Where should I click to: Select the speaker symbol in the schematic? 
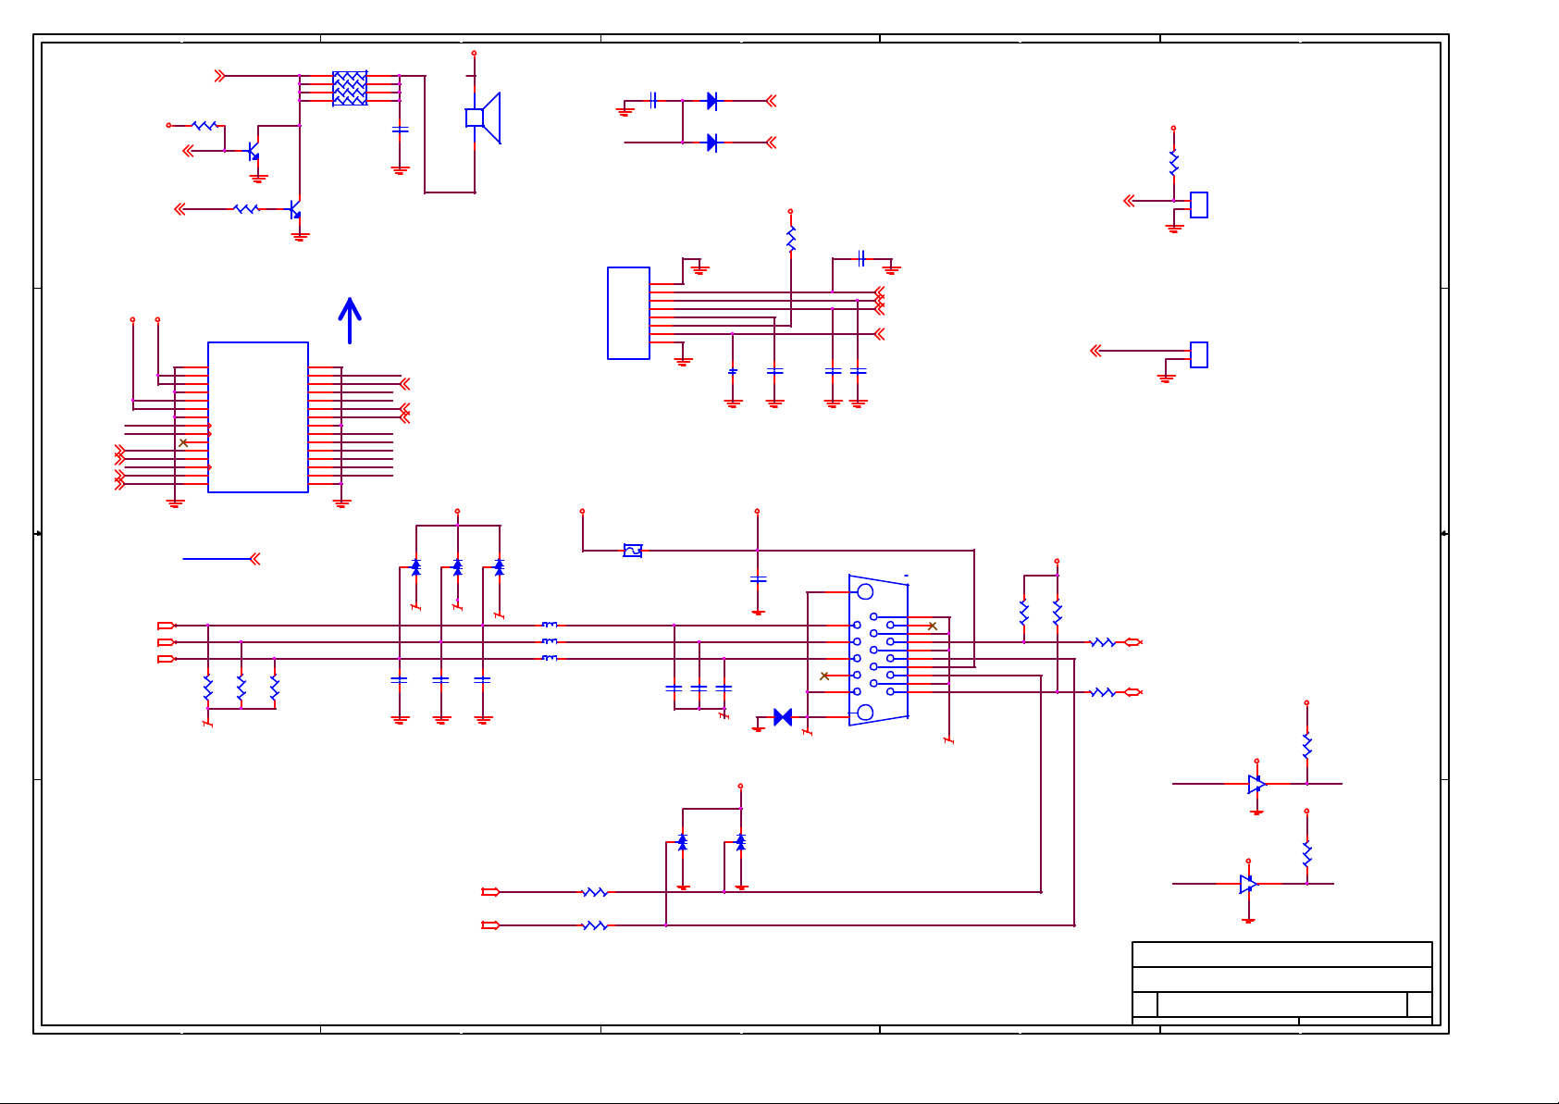pos(483,118)
